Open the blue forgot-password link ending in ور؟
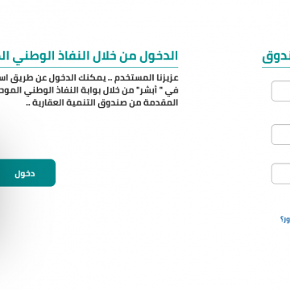Screen dimensions: 290x290 [285, 219]
